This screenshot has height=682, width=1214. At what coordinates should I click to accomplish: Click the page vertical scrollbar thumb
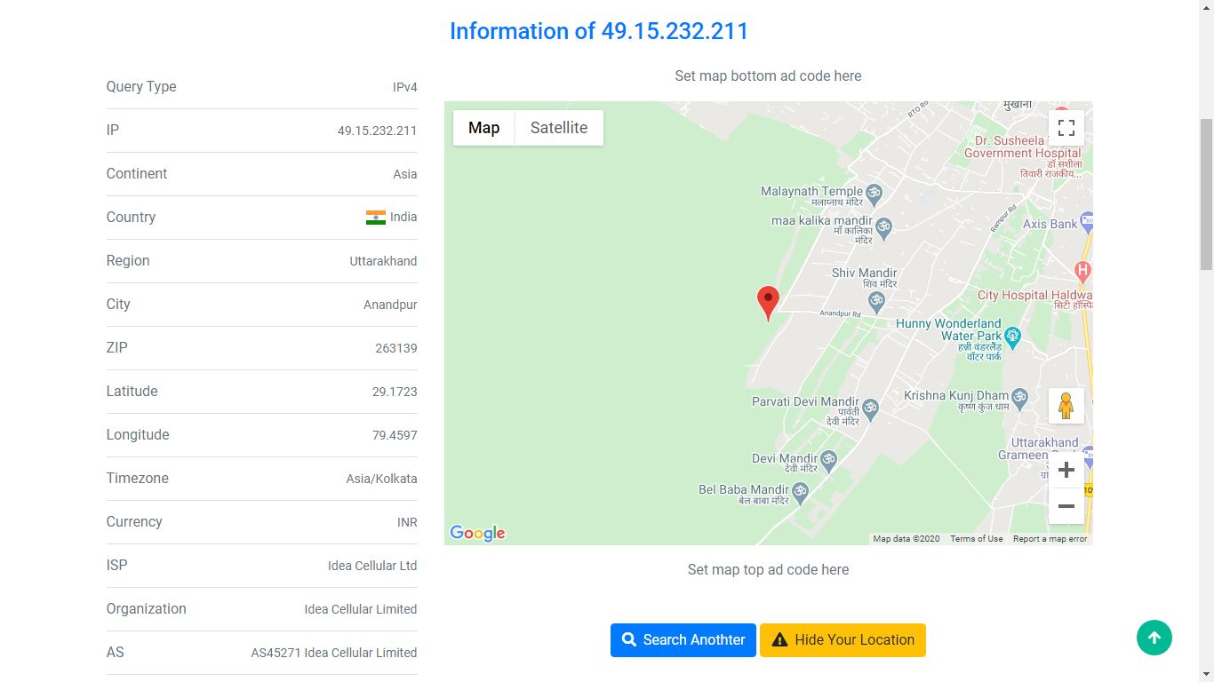tap(1206, 194)
